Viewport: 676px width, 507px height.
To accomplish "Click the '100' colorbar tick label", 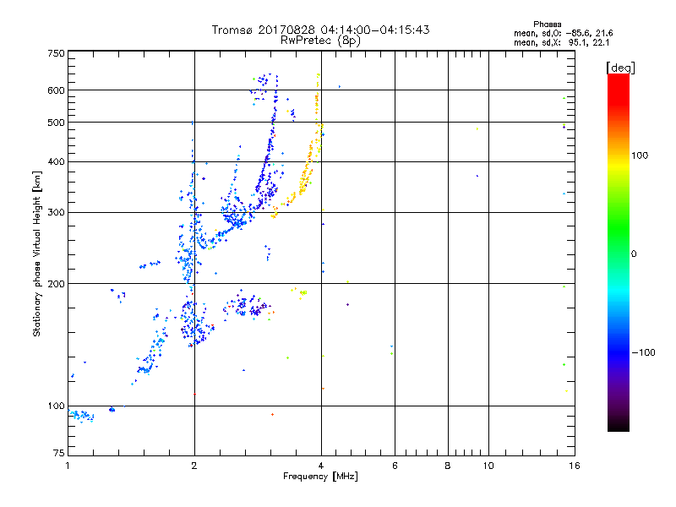I will [640, 155].
